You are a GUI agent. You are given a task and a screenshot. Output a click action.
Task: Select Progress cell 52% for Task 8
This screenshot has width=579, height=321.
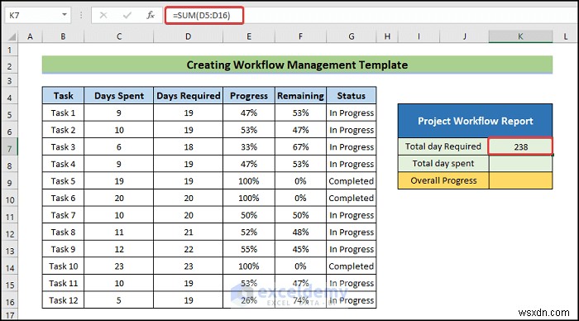249,232
